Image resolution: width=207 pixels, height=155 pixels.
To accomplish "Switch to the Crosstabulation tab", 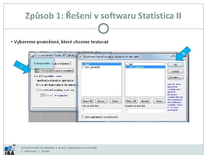I will [42, 63].
